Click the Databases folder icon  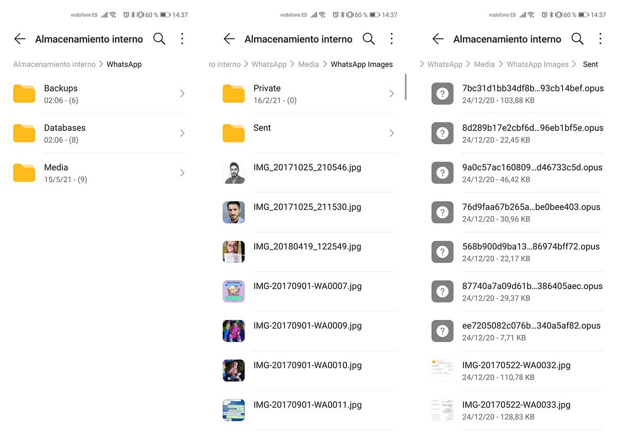(x=24, y=134)
